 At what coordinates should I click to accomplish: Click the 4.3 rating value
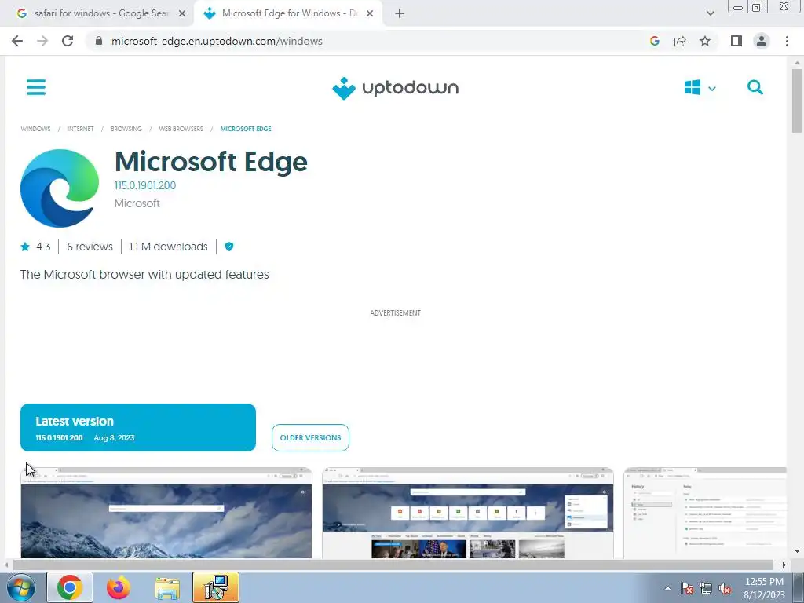[43, 247]
